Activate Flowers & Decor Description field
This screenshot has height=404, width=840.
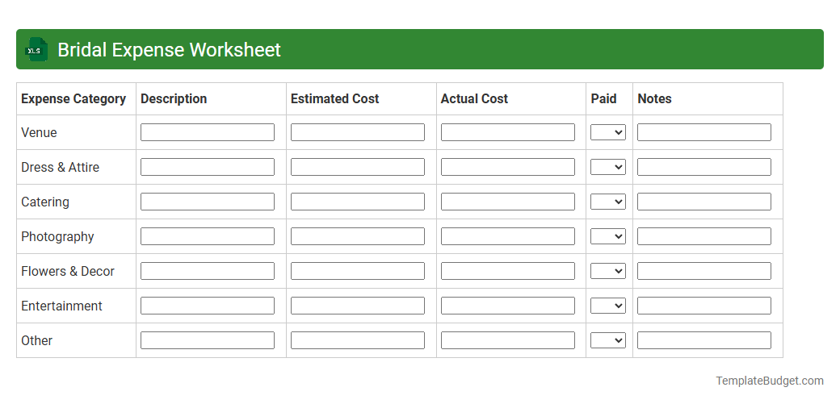click(208, 271)
